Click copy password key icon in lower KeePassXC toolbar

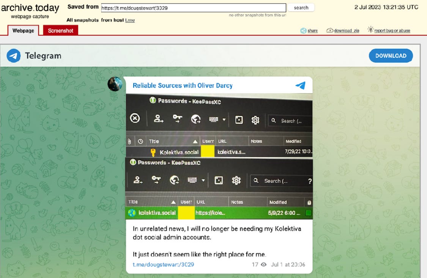pos(156,180)
